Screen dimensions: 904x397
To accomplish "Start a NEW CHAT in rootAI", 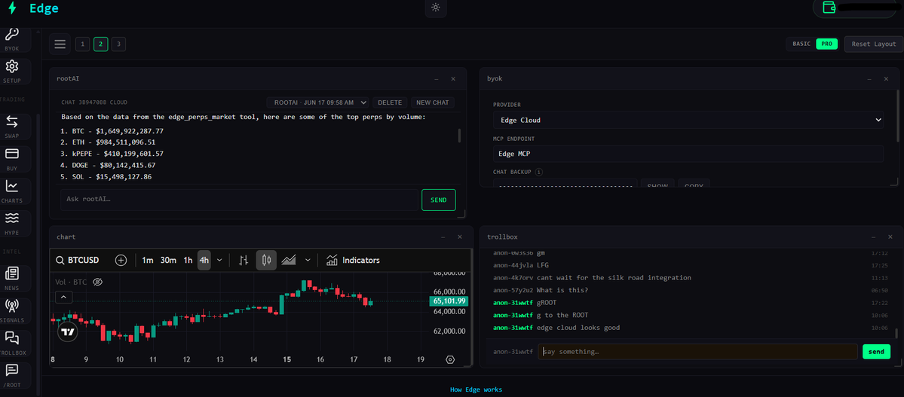I will click(433, 102).
